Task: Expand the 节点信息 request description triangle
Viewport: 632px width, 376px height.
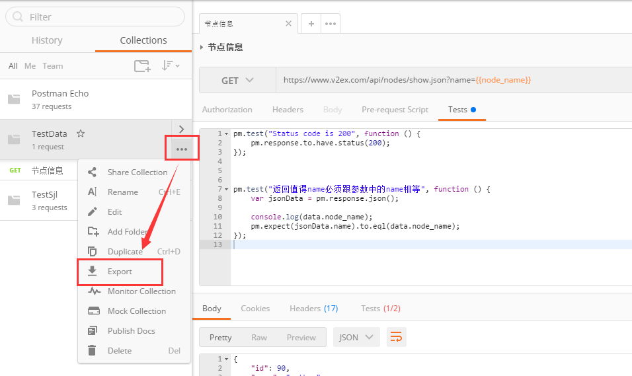Action: click(x=202, y=47)
